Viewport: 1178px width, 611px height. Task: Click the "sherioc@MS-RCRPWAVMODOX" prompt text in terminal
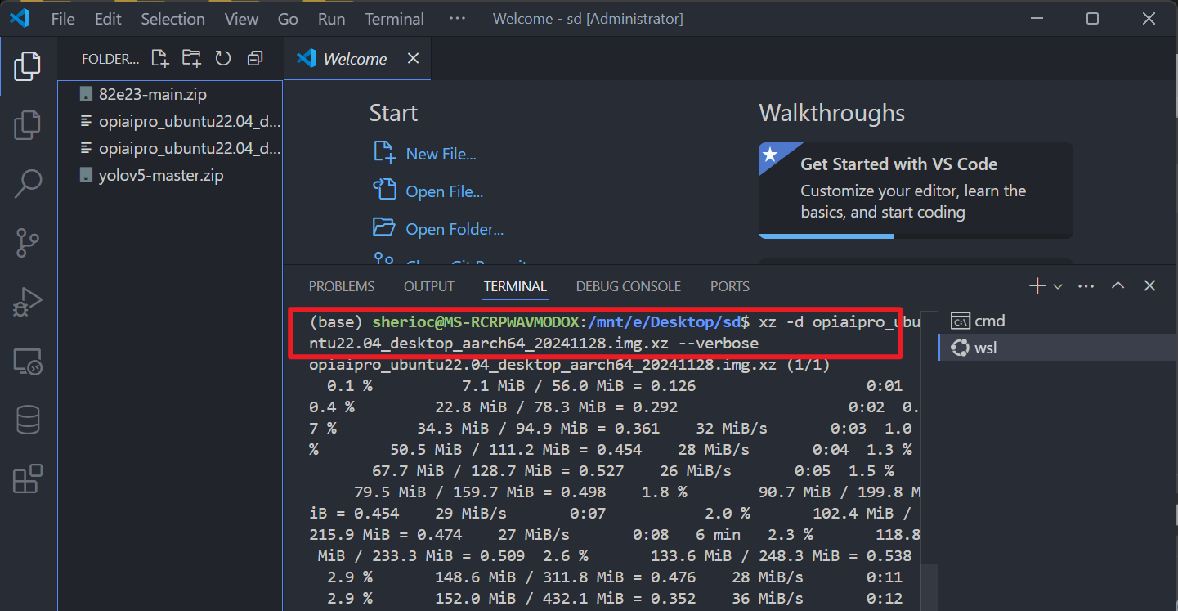(x=475, y=321)
